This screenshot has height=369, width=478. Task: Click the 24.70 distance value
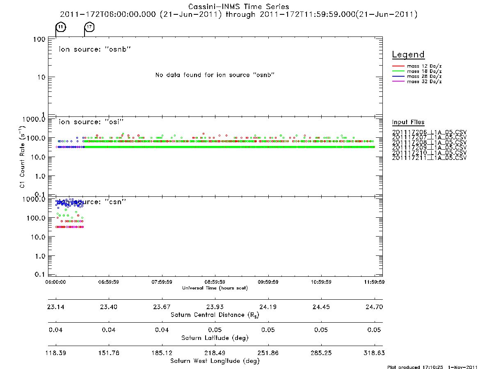click(374, 307)
